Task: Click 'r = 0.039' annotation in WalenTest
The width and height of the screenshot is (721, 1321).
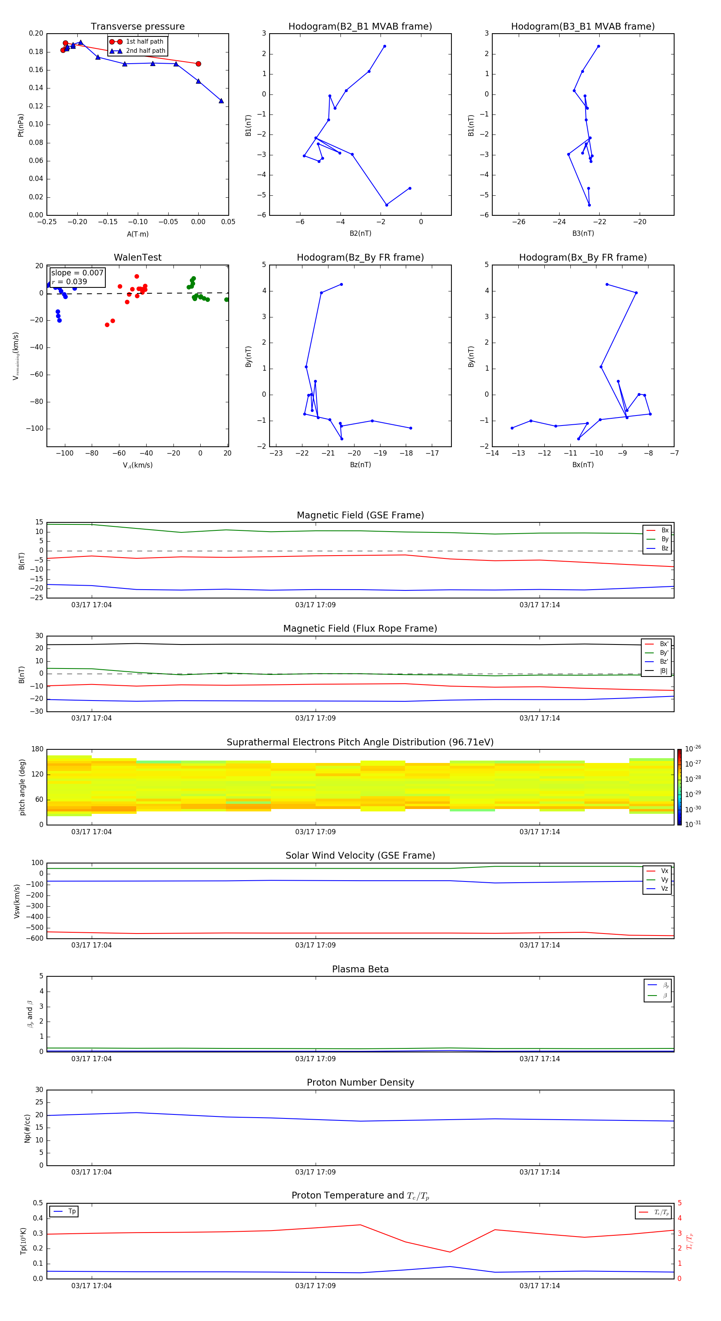Action: pos(69,281)
